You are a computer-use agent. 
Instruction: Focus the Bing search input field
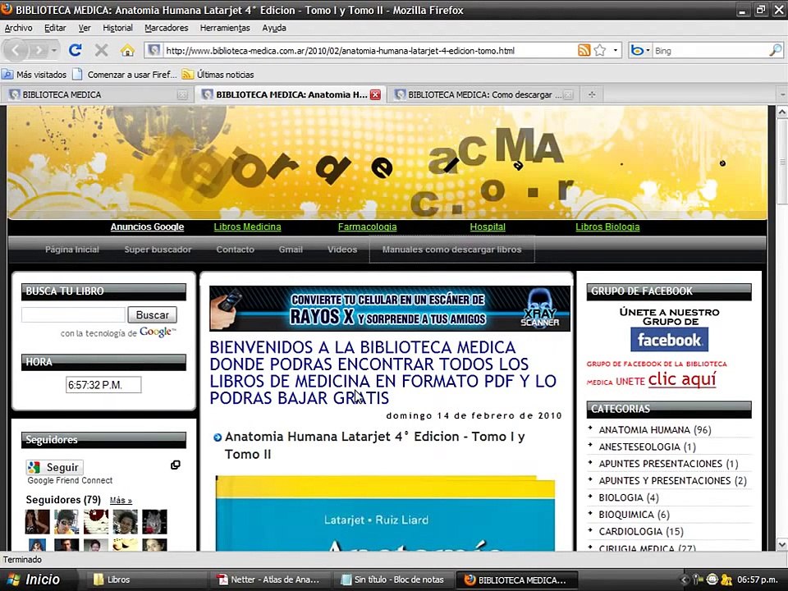tap(710, 51)
